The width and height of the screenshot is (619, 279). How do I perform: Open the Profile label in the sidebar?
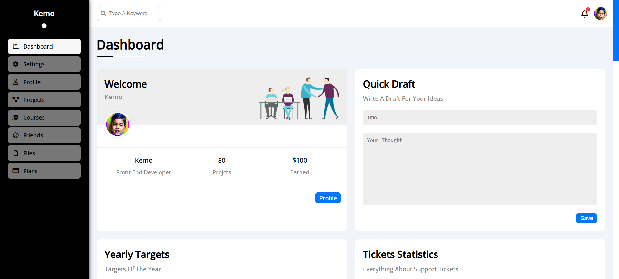tap(32, 82)
